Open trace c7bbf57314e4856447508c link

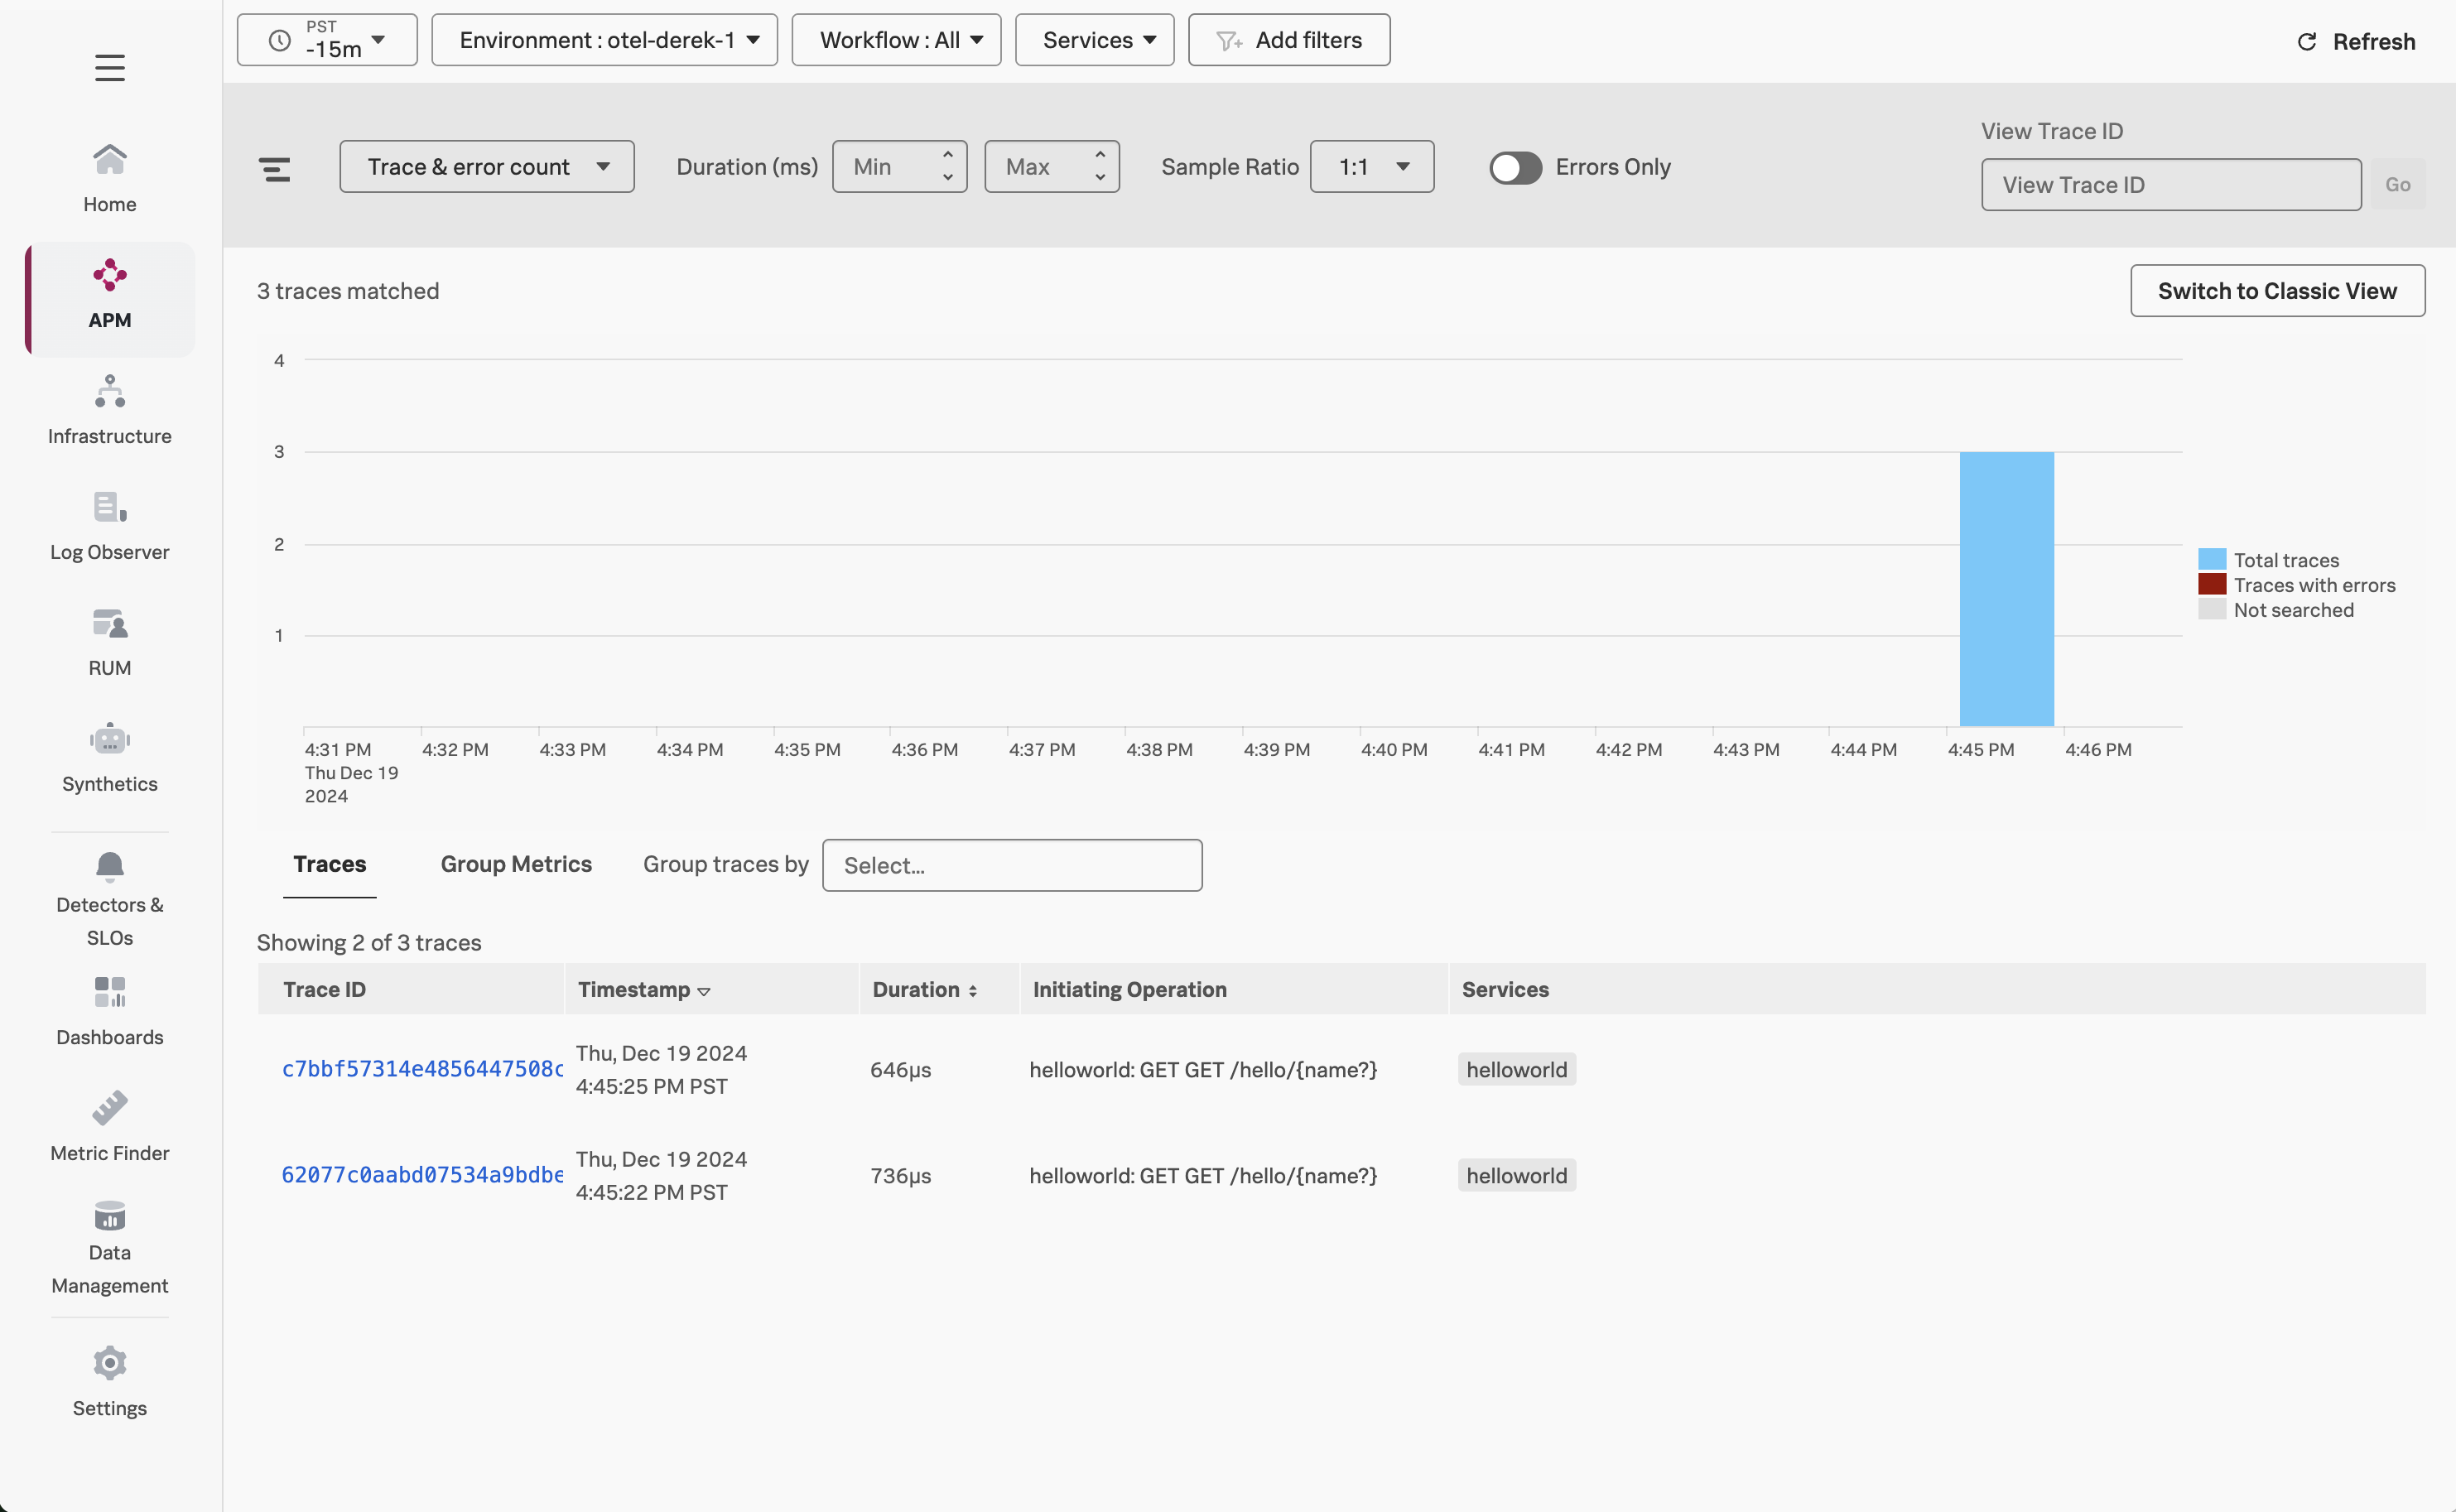point(421,1069)
